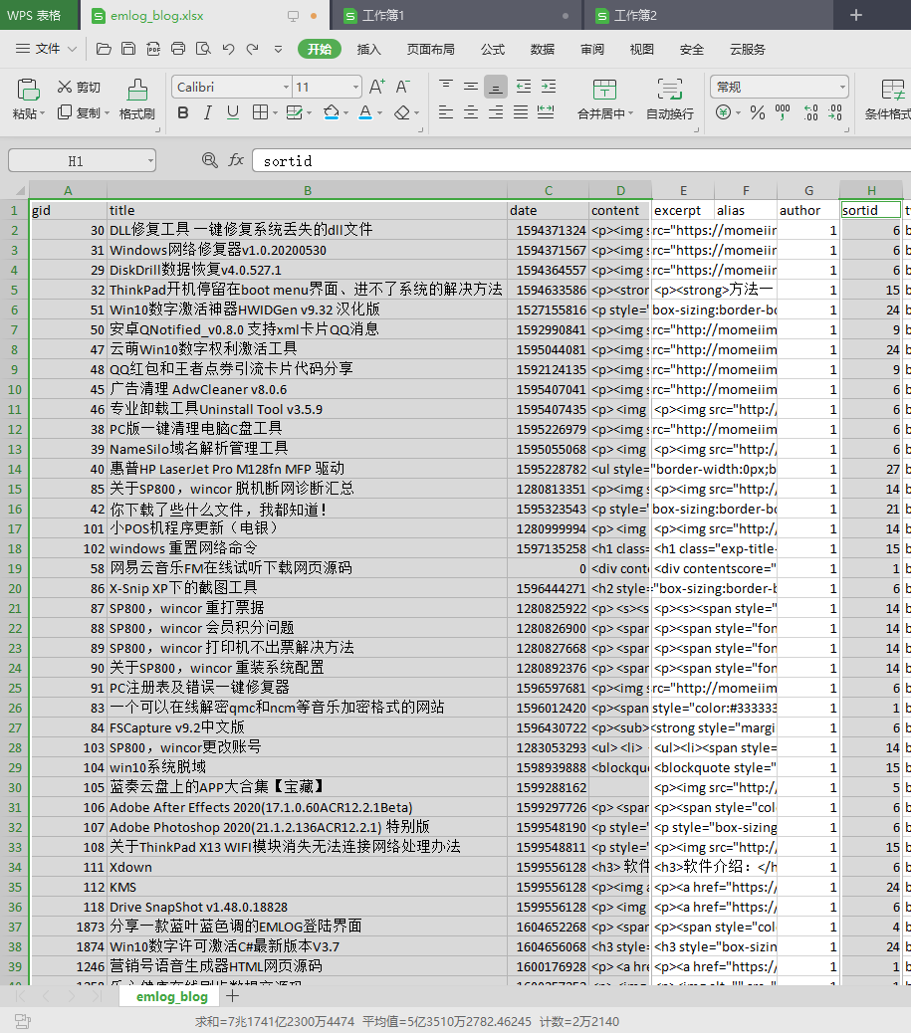
Task: Center text horizontally
Action: click(x=471, y=112)
